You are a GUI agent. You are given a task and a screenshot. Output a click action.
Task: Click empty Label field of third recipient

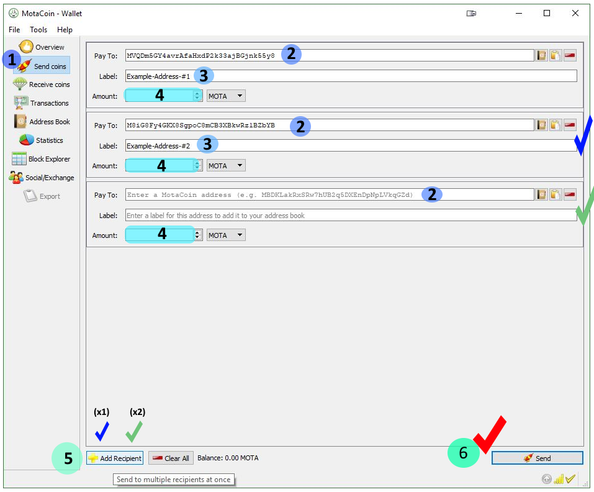[x=351, y=215]
